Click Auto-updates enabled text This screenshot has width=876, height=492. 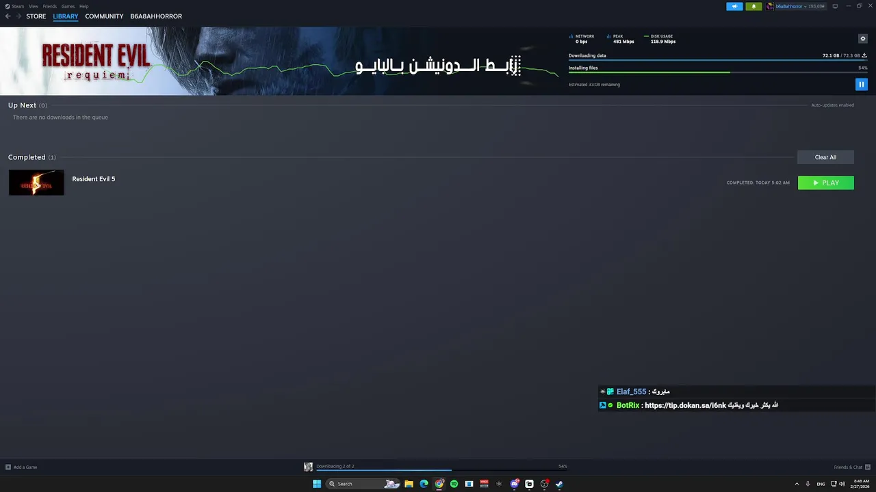(833, 105)
